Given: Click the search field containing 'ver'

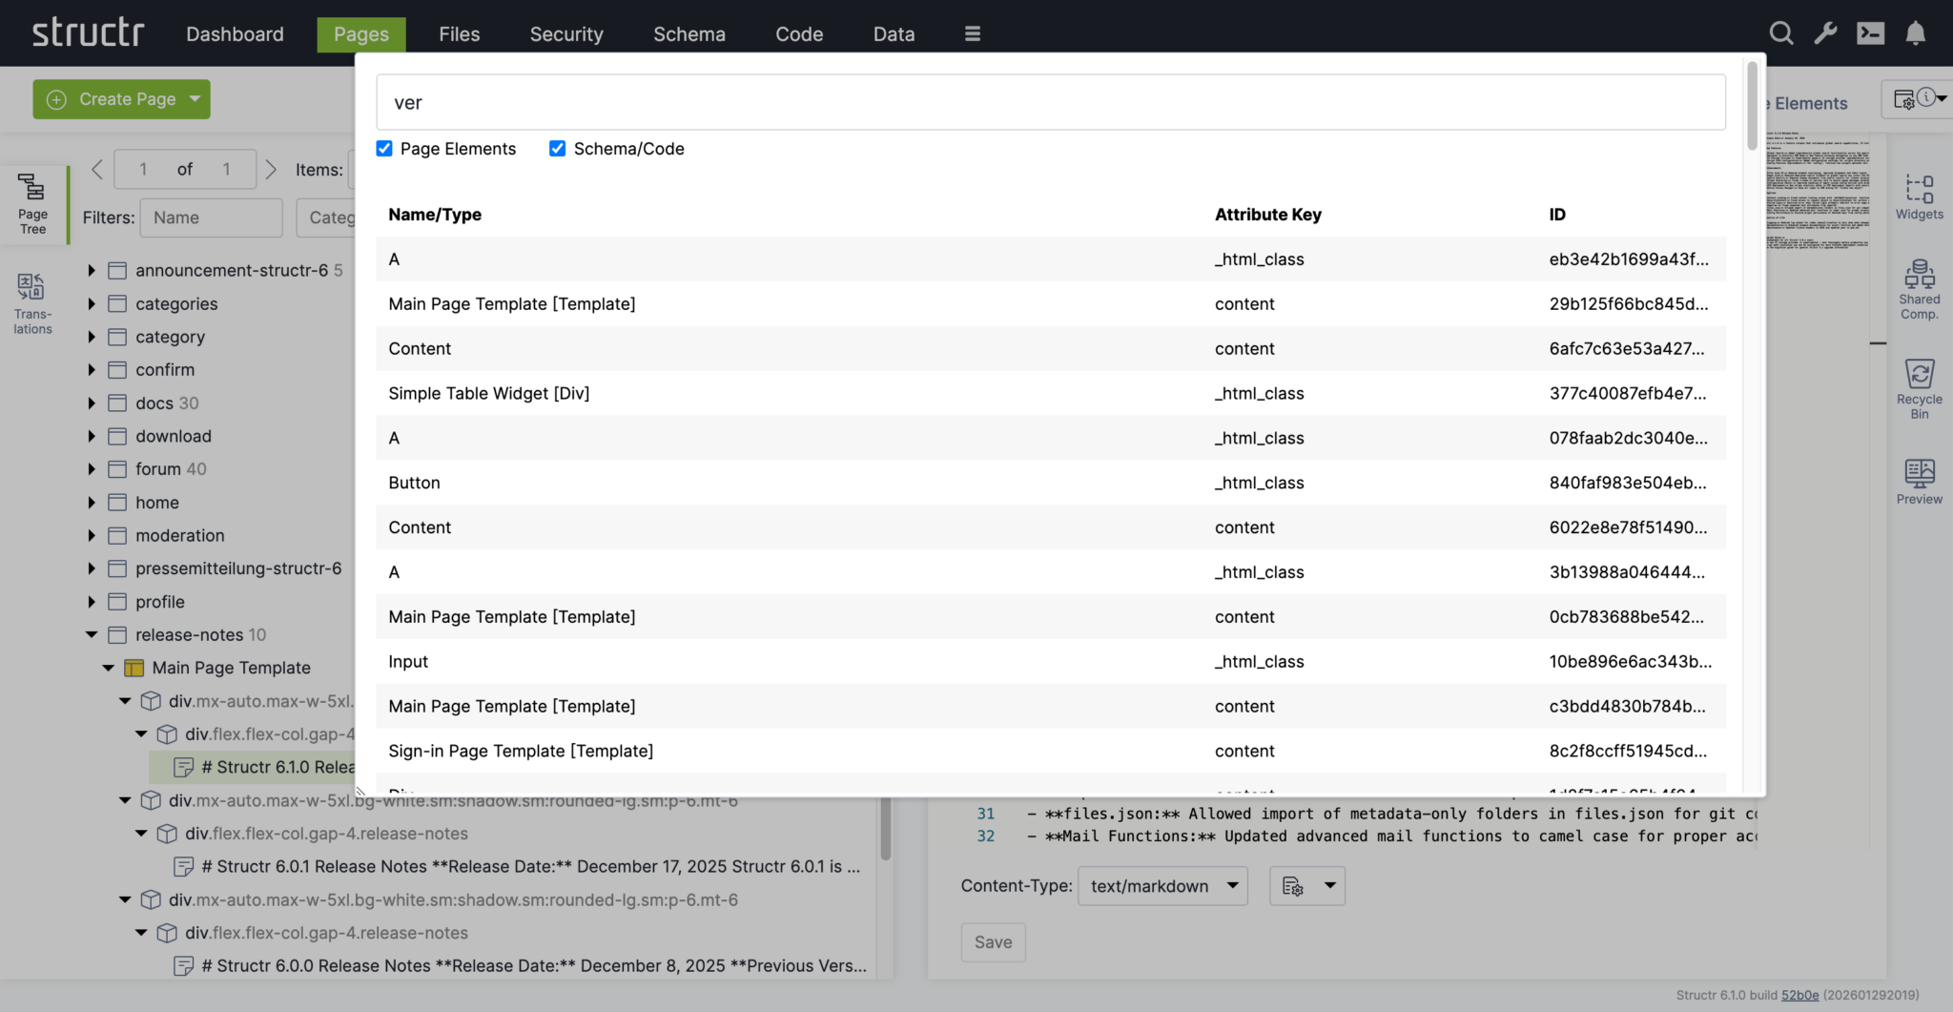Looking at the screenshot, I should [x=1050, y=102].
